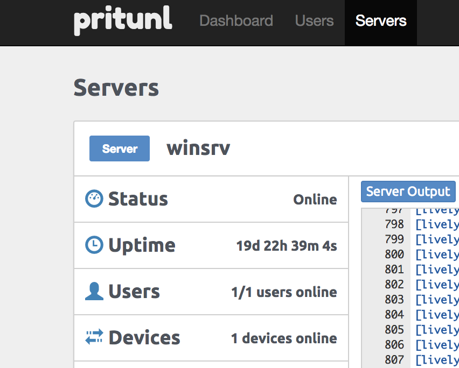Click the Users person icon
The width and height of the screenshot is (459, 368).
click(x=94, y=291)
